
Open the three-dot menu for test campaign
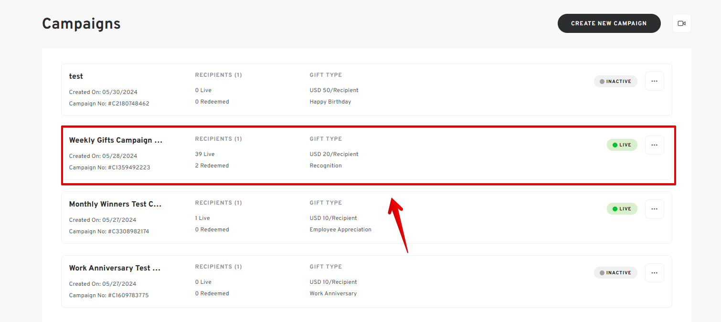pyautogui.click(x=654, y=81)
